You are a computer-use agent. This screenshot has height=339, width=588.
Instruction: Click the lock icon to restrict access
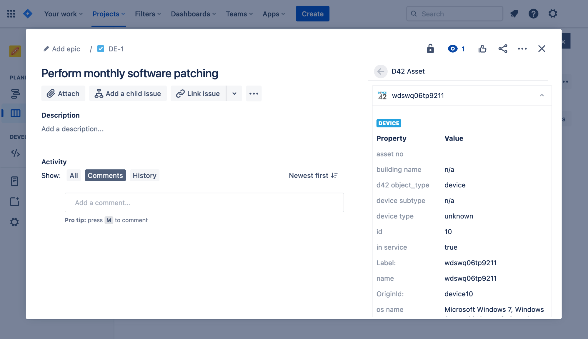pyautogui.click(x=430, y=49)
